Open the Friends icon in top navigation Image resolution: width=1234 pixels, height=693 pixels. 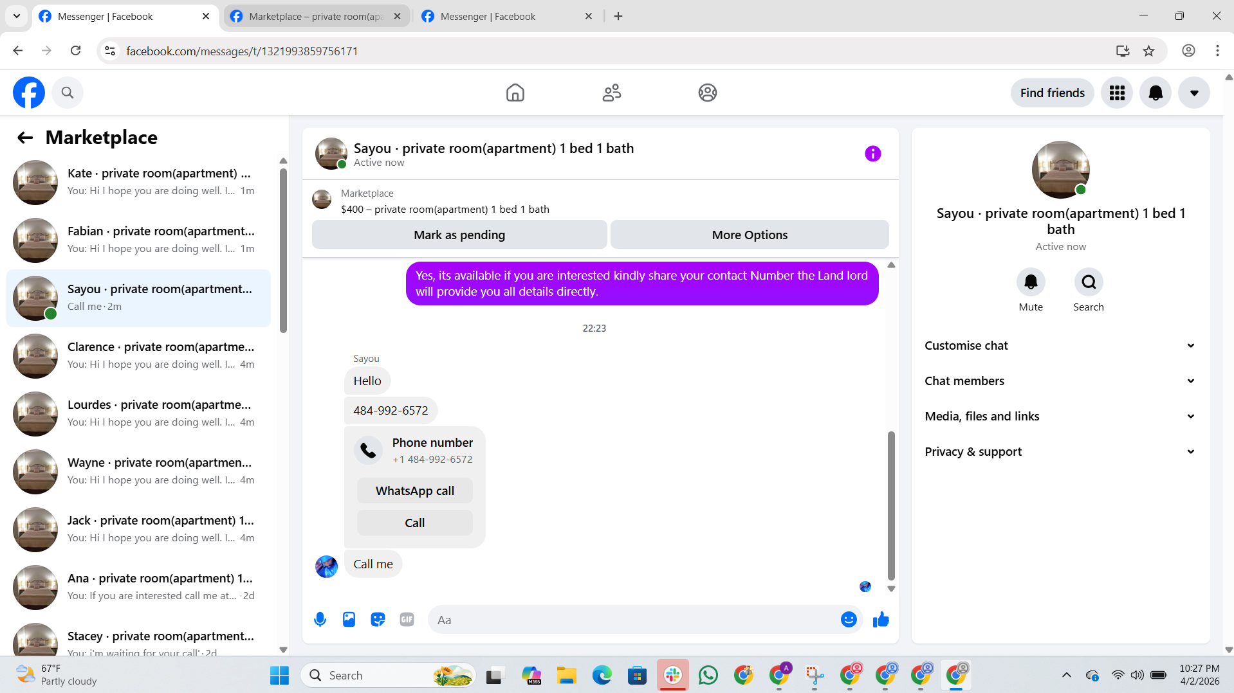(612, 93)
